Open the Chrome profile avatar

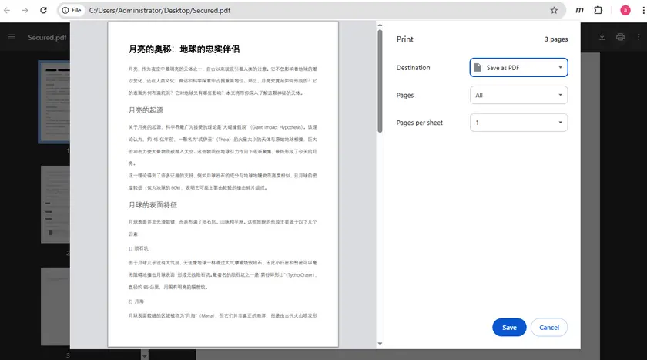[x=625, y=10]
